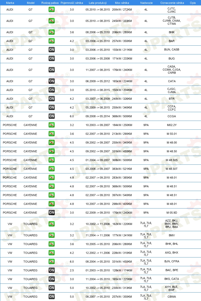Select PORSCHE make cell in M 05.9D row
The image size is (201, 301).
(x=10, y=213)
